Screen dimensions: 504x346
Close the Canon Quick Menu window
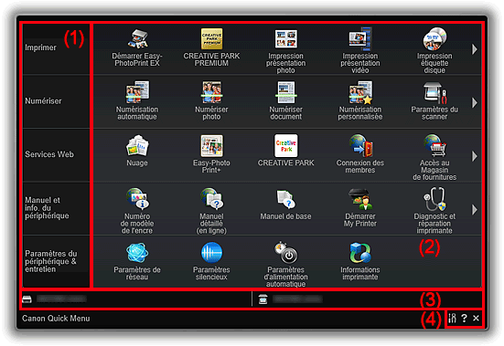pyautogui.click(x=476, y=318)
